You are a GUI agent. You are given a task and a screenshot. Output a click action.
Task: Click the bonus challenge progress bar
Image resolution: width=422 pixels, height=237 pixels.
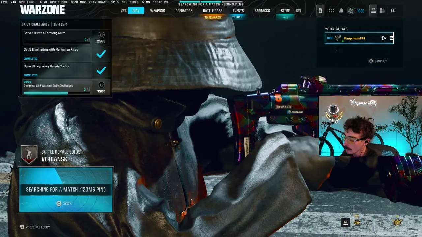coord(57,93)
